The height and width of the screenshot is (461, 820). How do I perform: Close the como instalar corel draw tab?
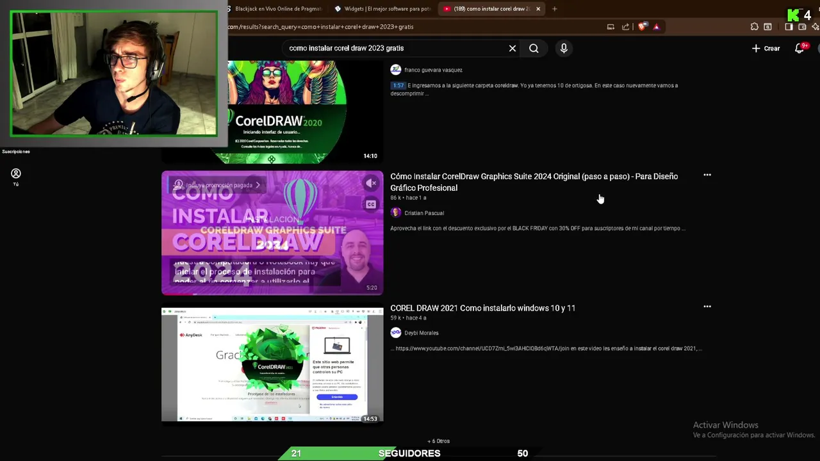tap(538, 9)
